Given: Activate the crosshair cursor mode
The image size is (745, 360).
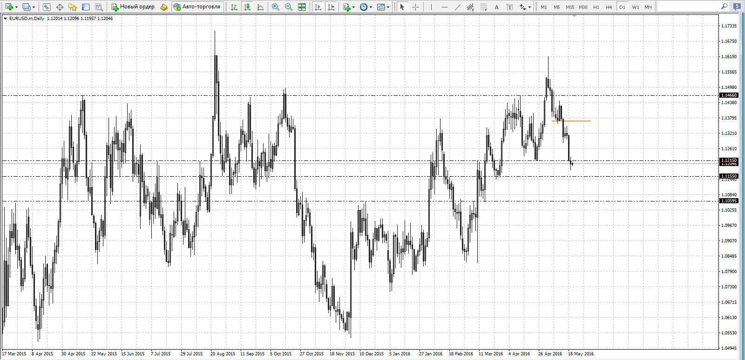Looking at the screenshot, I should pos(415,7).
